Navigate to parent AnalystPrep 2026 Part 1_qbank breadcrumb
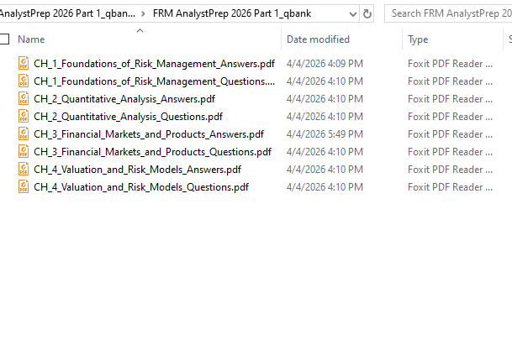 coord(67,13)
